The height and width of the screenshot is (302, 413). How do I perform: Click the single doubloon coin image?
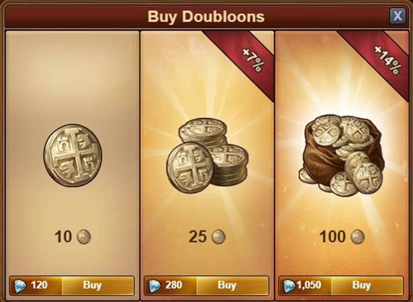[x=73, y=155]
